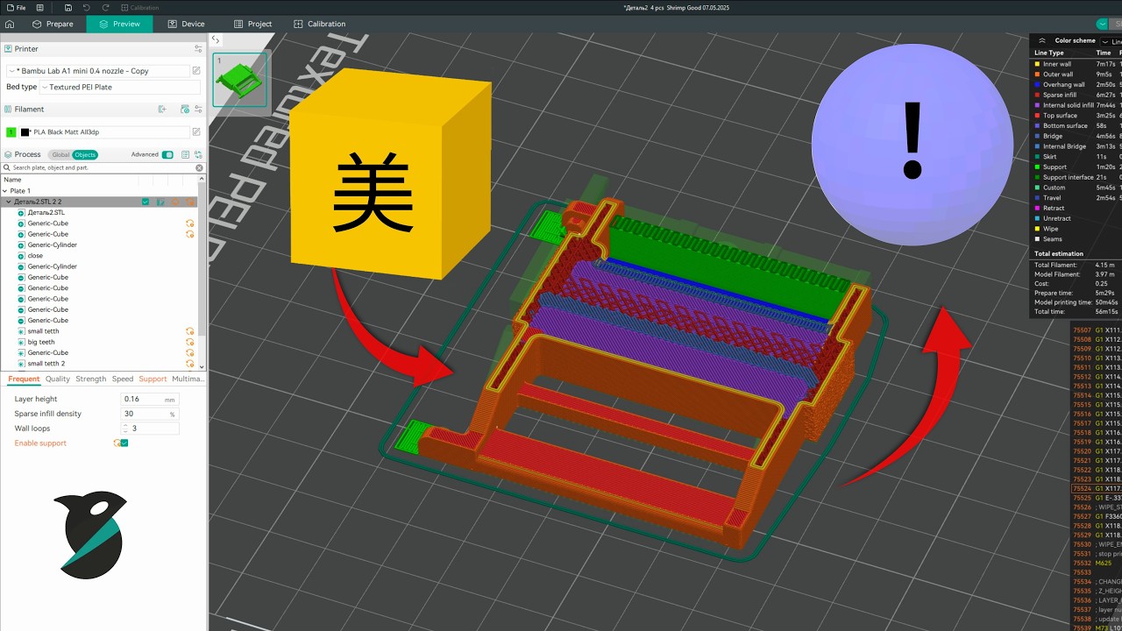Click the add filament icon
1122x631 pixels.
point(162,110)
